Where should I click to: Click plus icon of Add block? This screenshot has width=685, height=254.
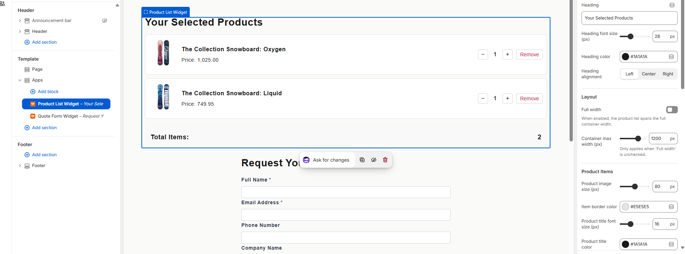pyautogui.click(x=33, y=92)
